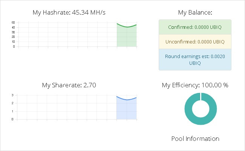The image size is (245, 151).
Task: Click the blue sharerate line curve
Action: point(127,100)
